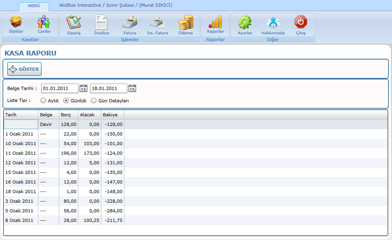Screen dimensions: 392x240
Task: Click the Sipariş order icon
Action: [x=73, y=25]
